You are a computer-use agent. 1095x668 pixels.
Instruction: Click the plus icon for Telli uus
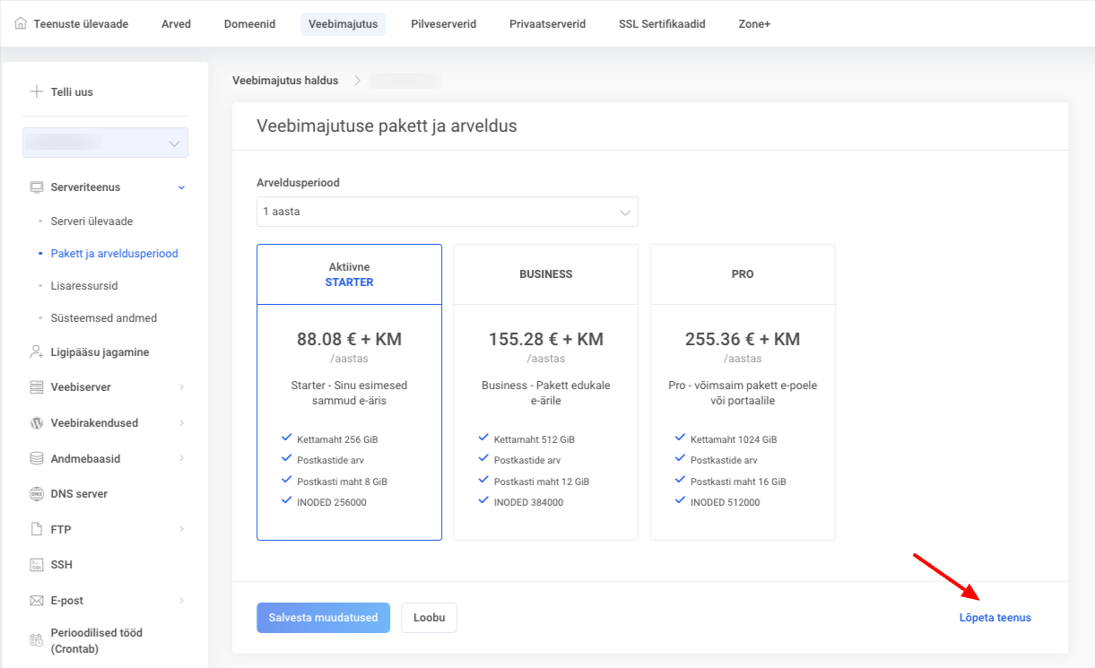[37, 91]
